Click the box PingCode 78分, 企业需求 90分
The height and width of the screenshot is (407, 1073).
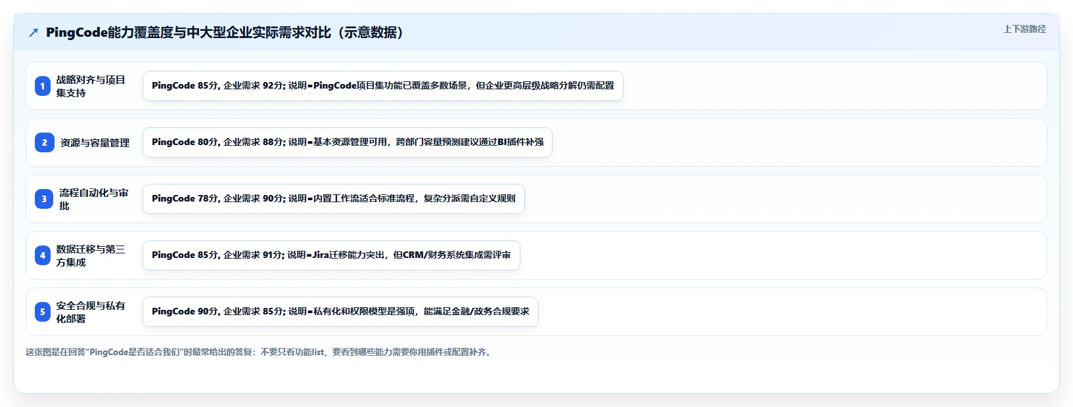pyautogui.click(x=334, y=199)
